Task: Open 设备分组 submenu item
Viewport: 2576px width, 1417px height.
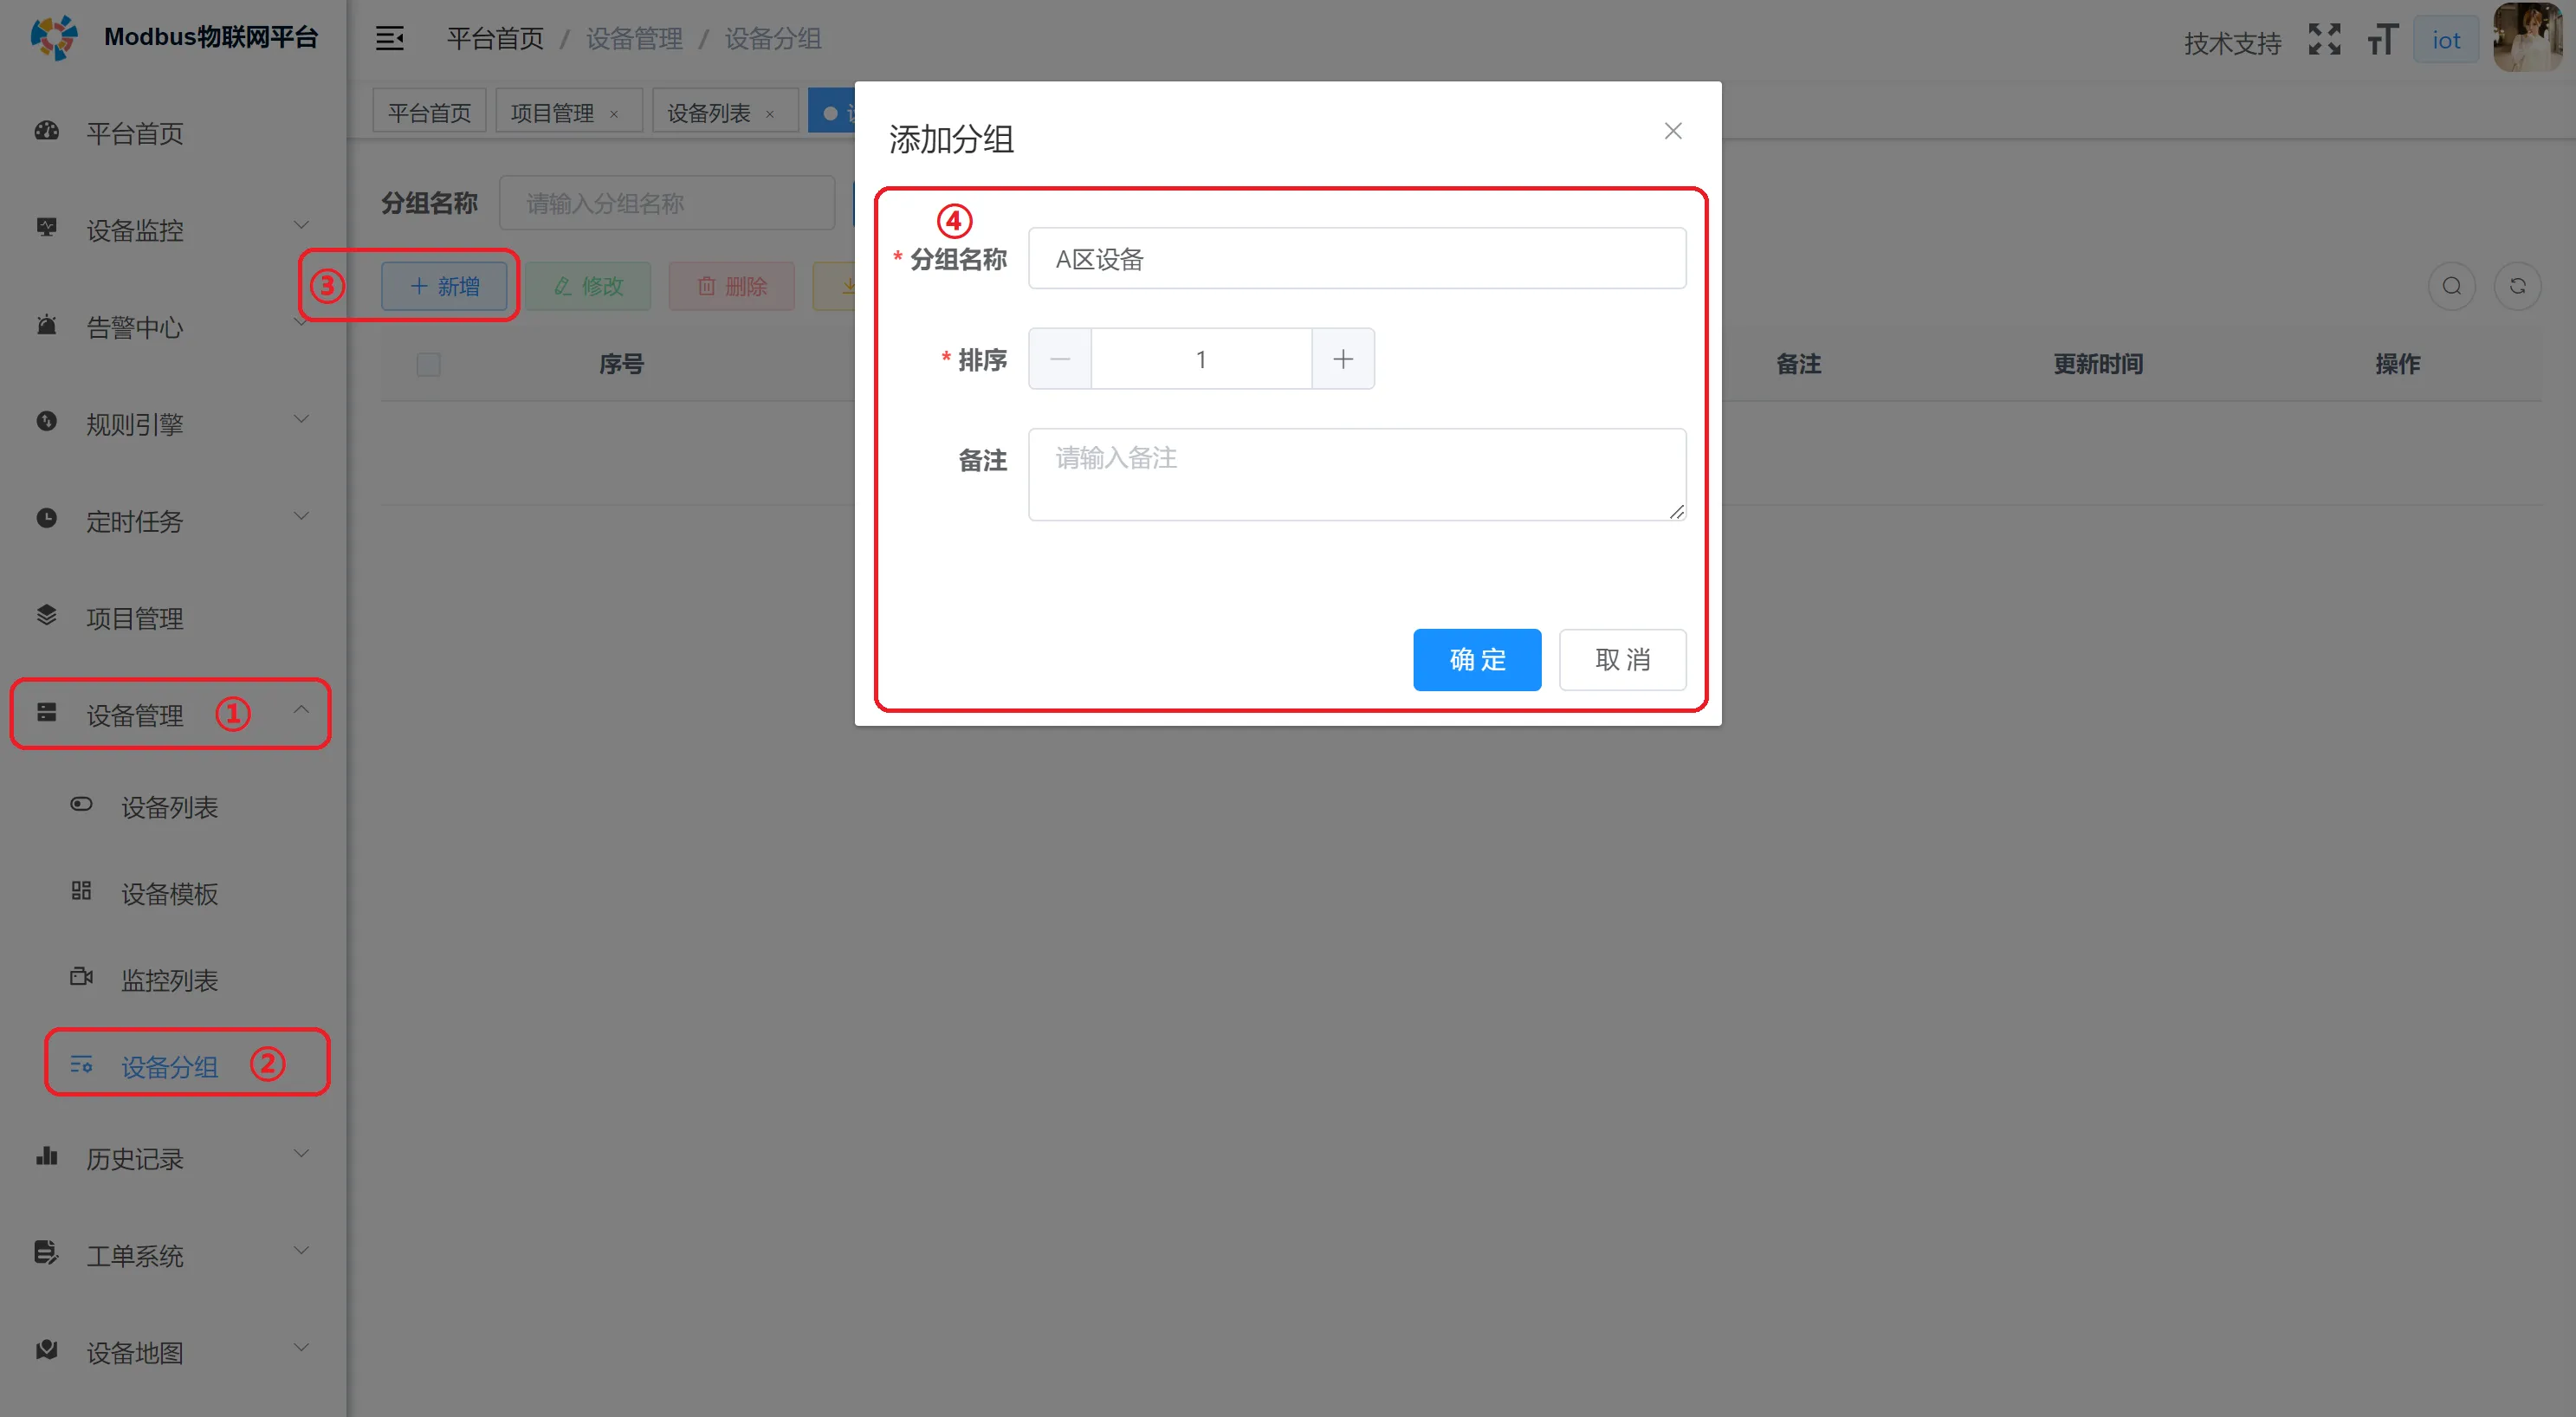Action: tap(169, 1067)
